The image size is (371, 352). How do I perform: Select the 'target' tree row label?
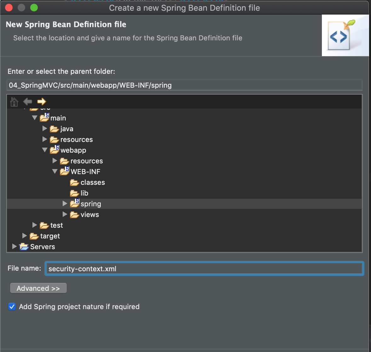tap(50, 236)
